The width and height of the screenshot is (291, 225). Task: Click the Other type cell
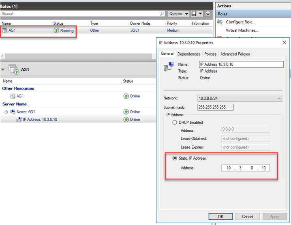[x=94, y=30]
